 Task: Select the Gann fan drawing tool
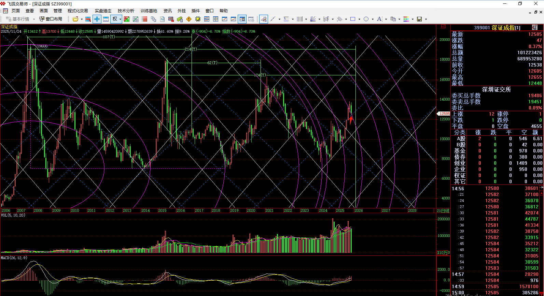[x=313, y=19]
